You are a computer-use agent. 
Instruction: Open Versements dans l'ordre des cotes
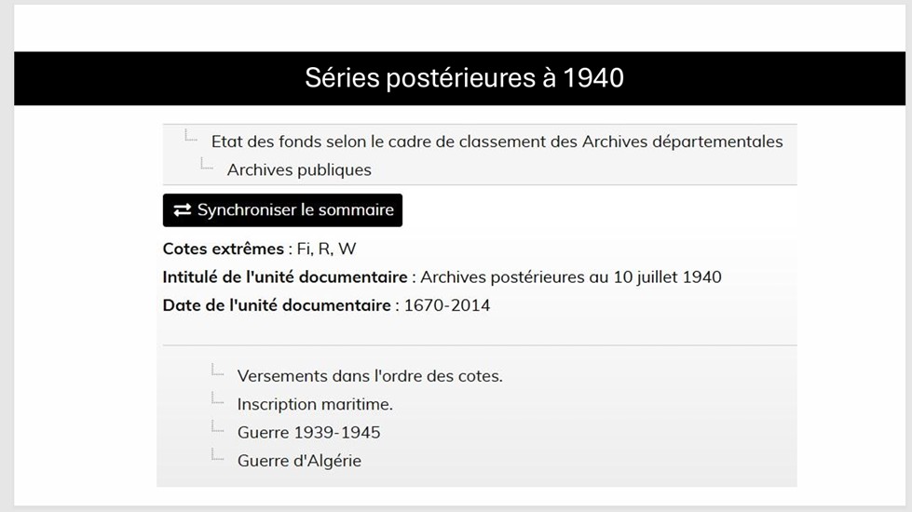[x=370, y=376]
